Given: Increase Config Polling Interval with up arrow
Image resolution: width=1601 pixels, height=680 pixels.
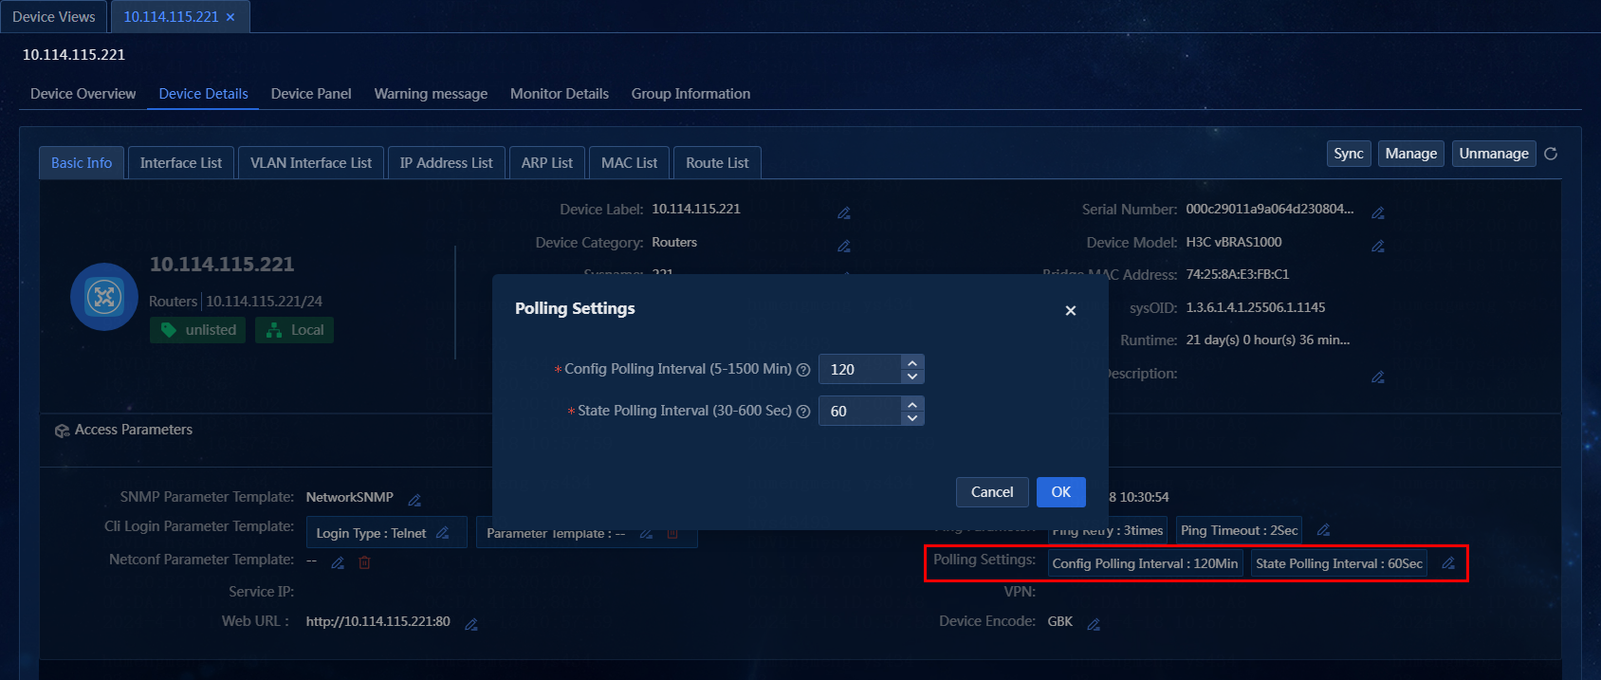Looking at the screenshot, I should coord(911,362).
